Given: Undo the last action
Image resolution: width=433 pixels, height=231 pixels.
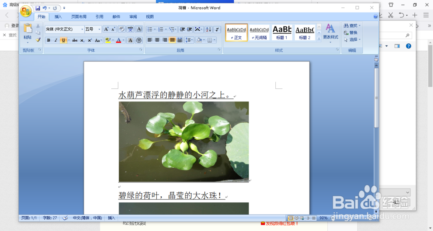Looking at the screenshot, I should pyautogui.click(x=45, y=8).
